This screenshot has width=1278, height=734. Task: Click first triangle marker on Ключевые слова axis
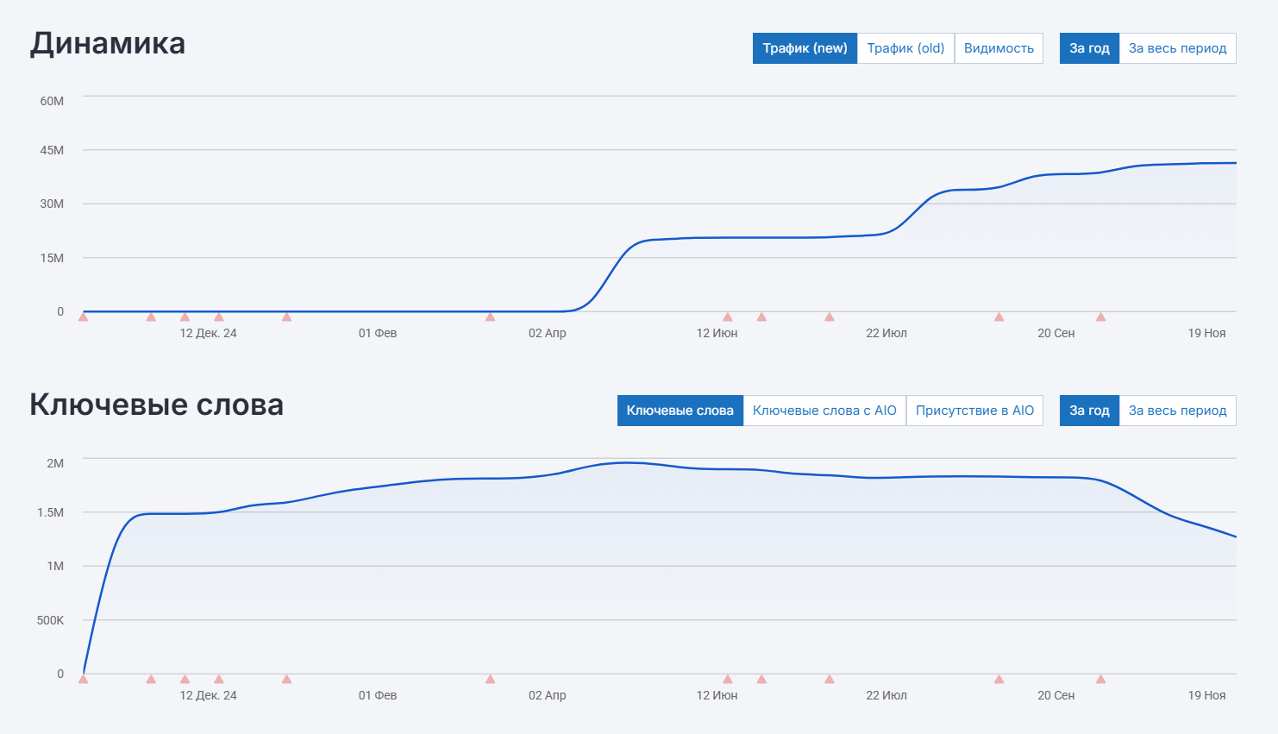point(84,680)
